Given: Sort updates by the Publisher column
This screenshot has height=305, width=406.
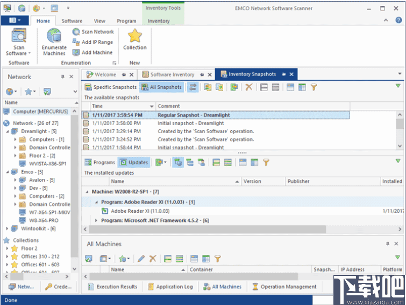Looking at the screenshot, I should tap(333, 182).
